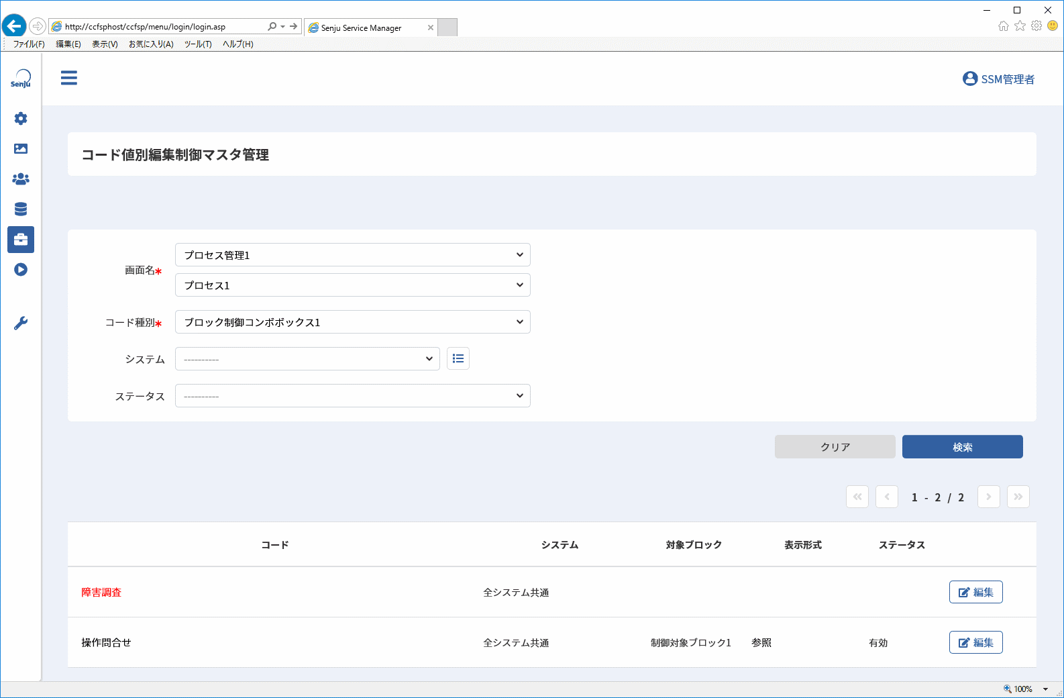This screenshot has width=1064, height=698.
Task: Open the ステータス dropdown
Action: click(x=353, y=396)
